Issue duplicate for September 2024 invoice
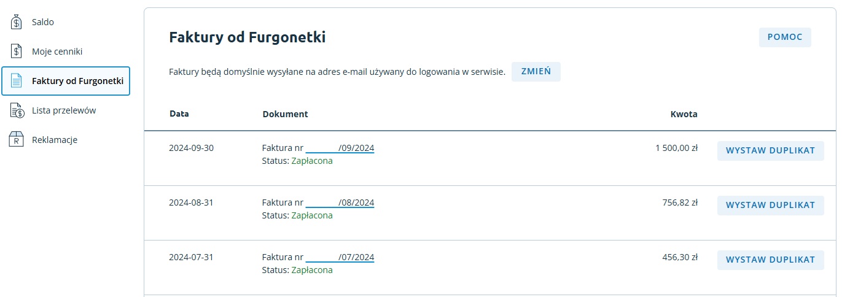842x297 pixels. (x=770, y=150)
